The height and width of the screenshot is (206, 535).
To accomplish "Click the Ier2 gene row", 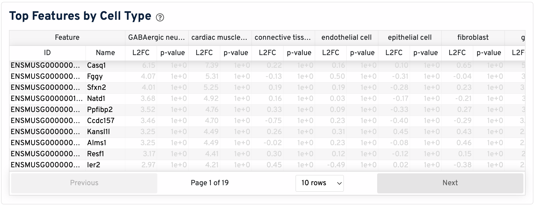I will click(94, 165).
